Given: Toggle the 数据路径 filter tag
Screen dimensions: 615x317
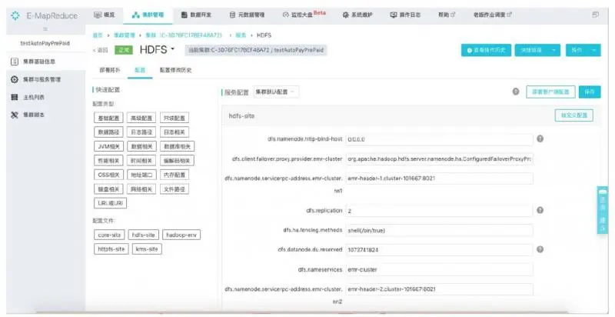Looking at the screenshot, I should (x=108, y=132).
